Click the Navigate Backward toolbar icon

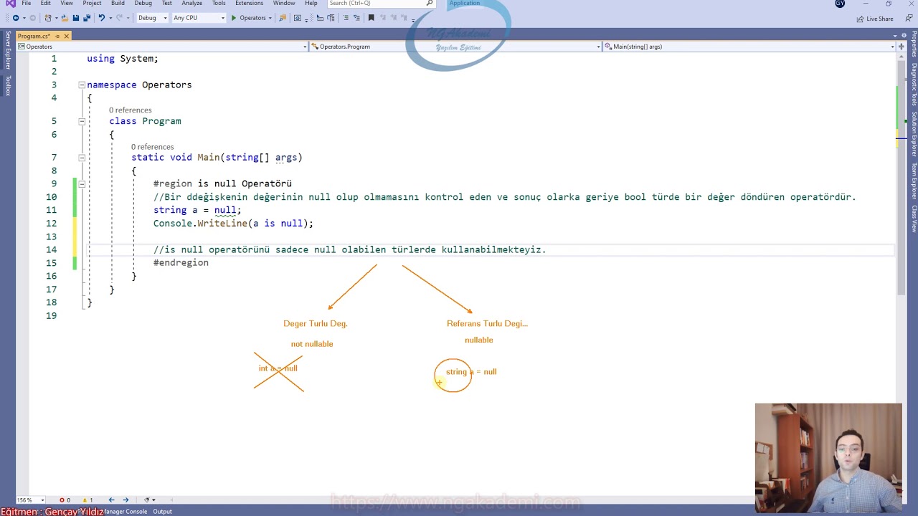16,18
